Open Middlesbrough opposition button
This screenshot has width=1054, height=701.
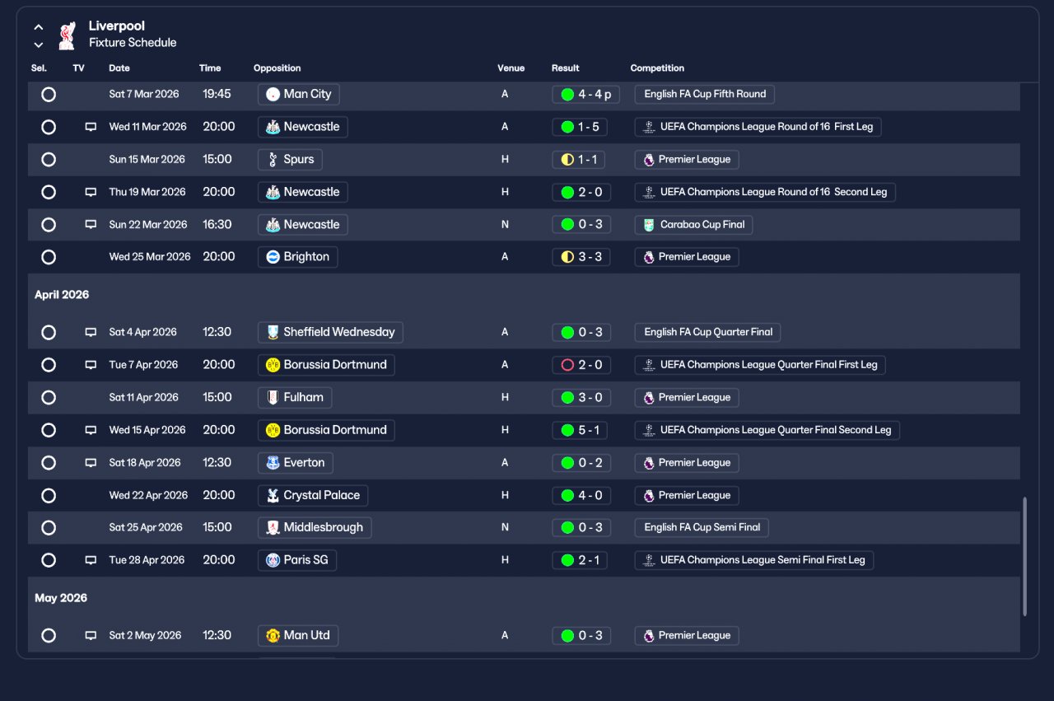point(315,527)
